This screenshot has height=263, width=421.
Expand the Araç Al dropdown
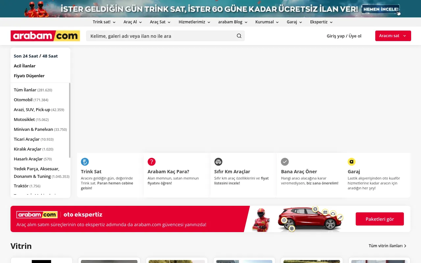(x=133, y=22)
